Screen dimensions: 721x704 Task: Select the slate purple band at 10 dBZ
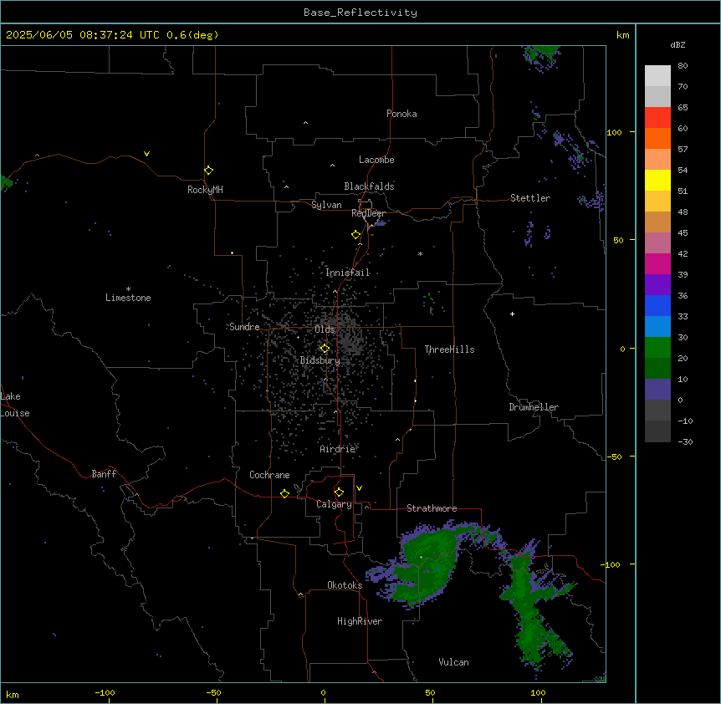tap(657, 390)
